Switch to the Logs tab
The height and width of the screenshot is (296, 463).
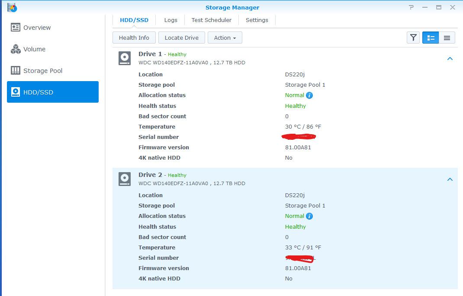[170, 20]
